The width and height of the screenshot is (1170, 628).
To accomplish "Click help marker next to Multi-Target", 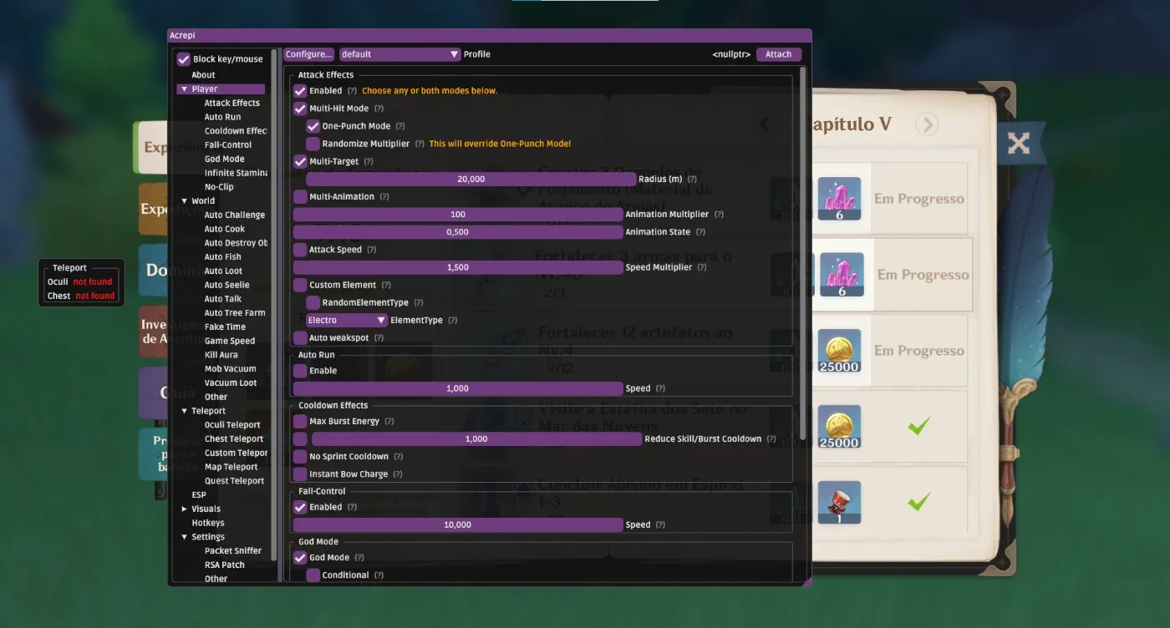I will tap(369, 161).
